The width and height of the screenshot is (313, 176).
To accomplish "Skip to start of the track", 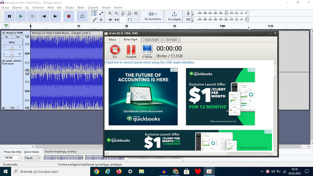I will [44, 16].
